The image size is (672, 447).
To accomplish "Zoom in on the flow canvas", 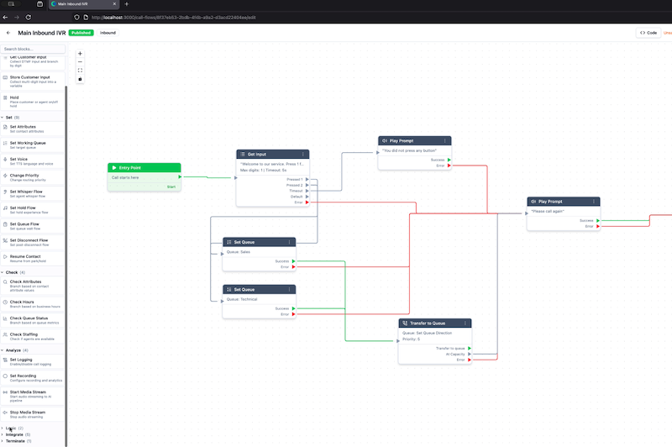I will [80, 53].
